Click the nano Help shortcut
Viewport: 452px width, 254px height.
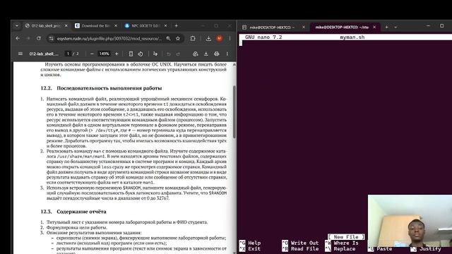pos(250,243)
